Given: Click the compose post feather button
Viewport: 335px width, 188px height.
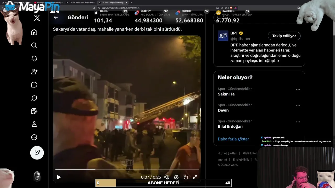Looking at the screenshot, I should [37, 153].
